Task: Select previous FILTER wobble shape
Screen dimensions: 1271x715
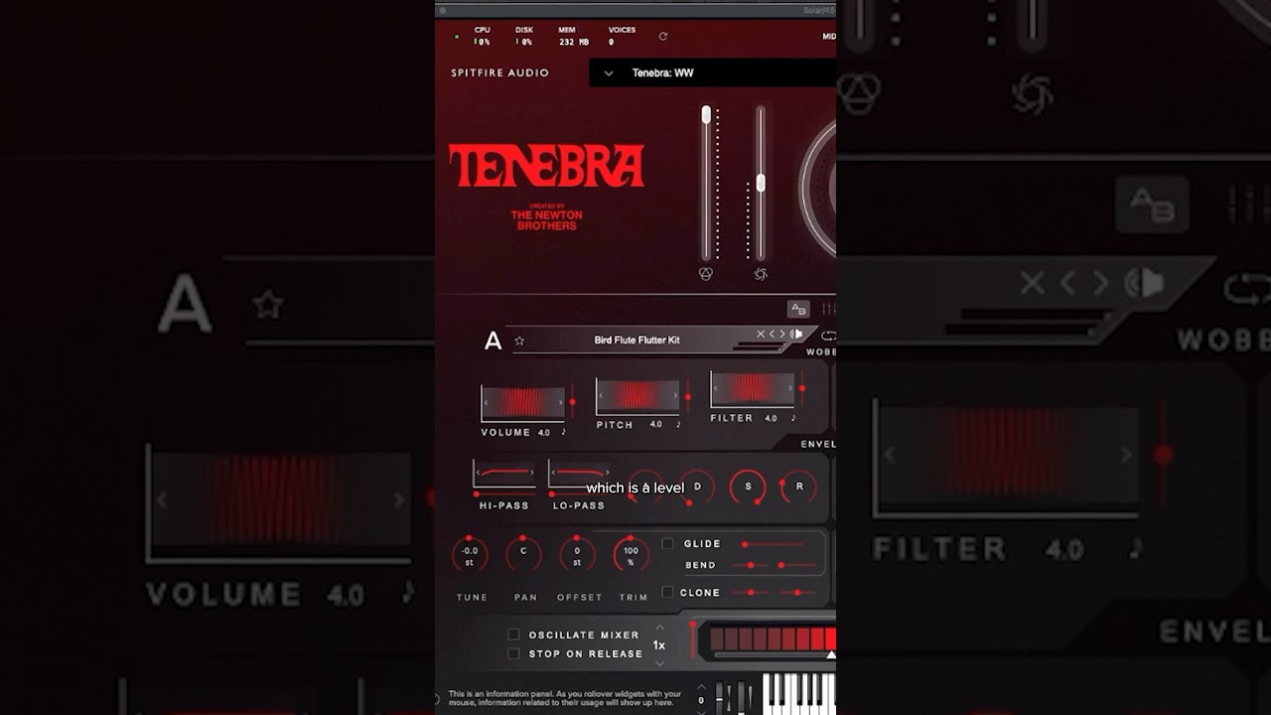Action: [x=717, y=388]
